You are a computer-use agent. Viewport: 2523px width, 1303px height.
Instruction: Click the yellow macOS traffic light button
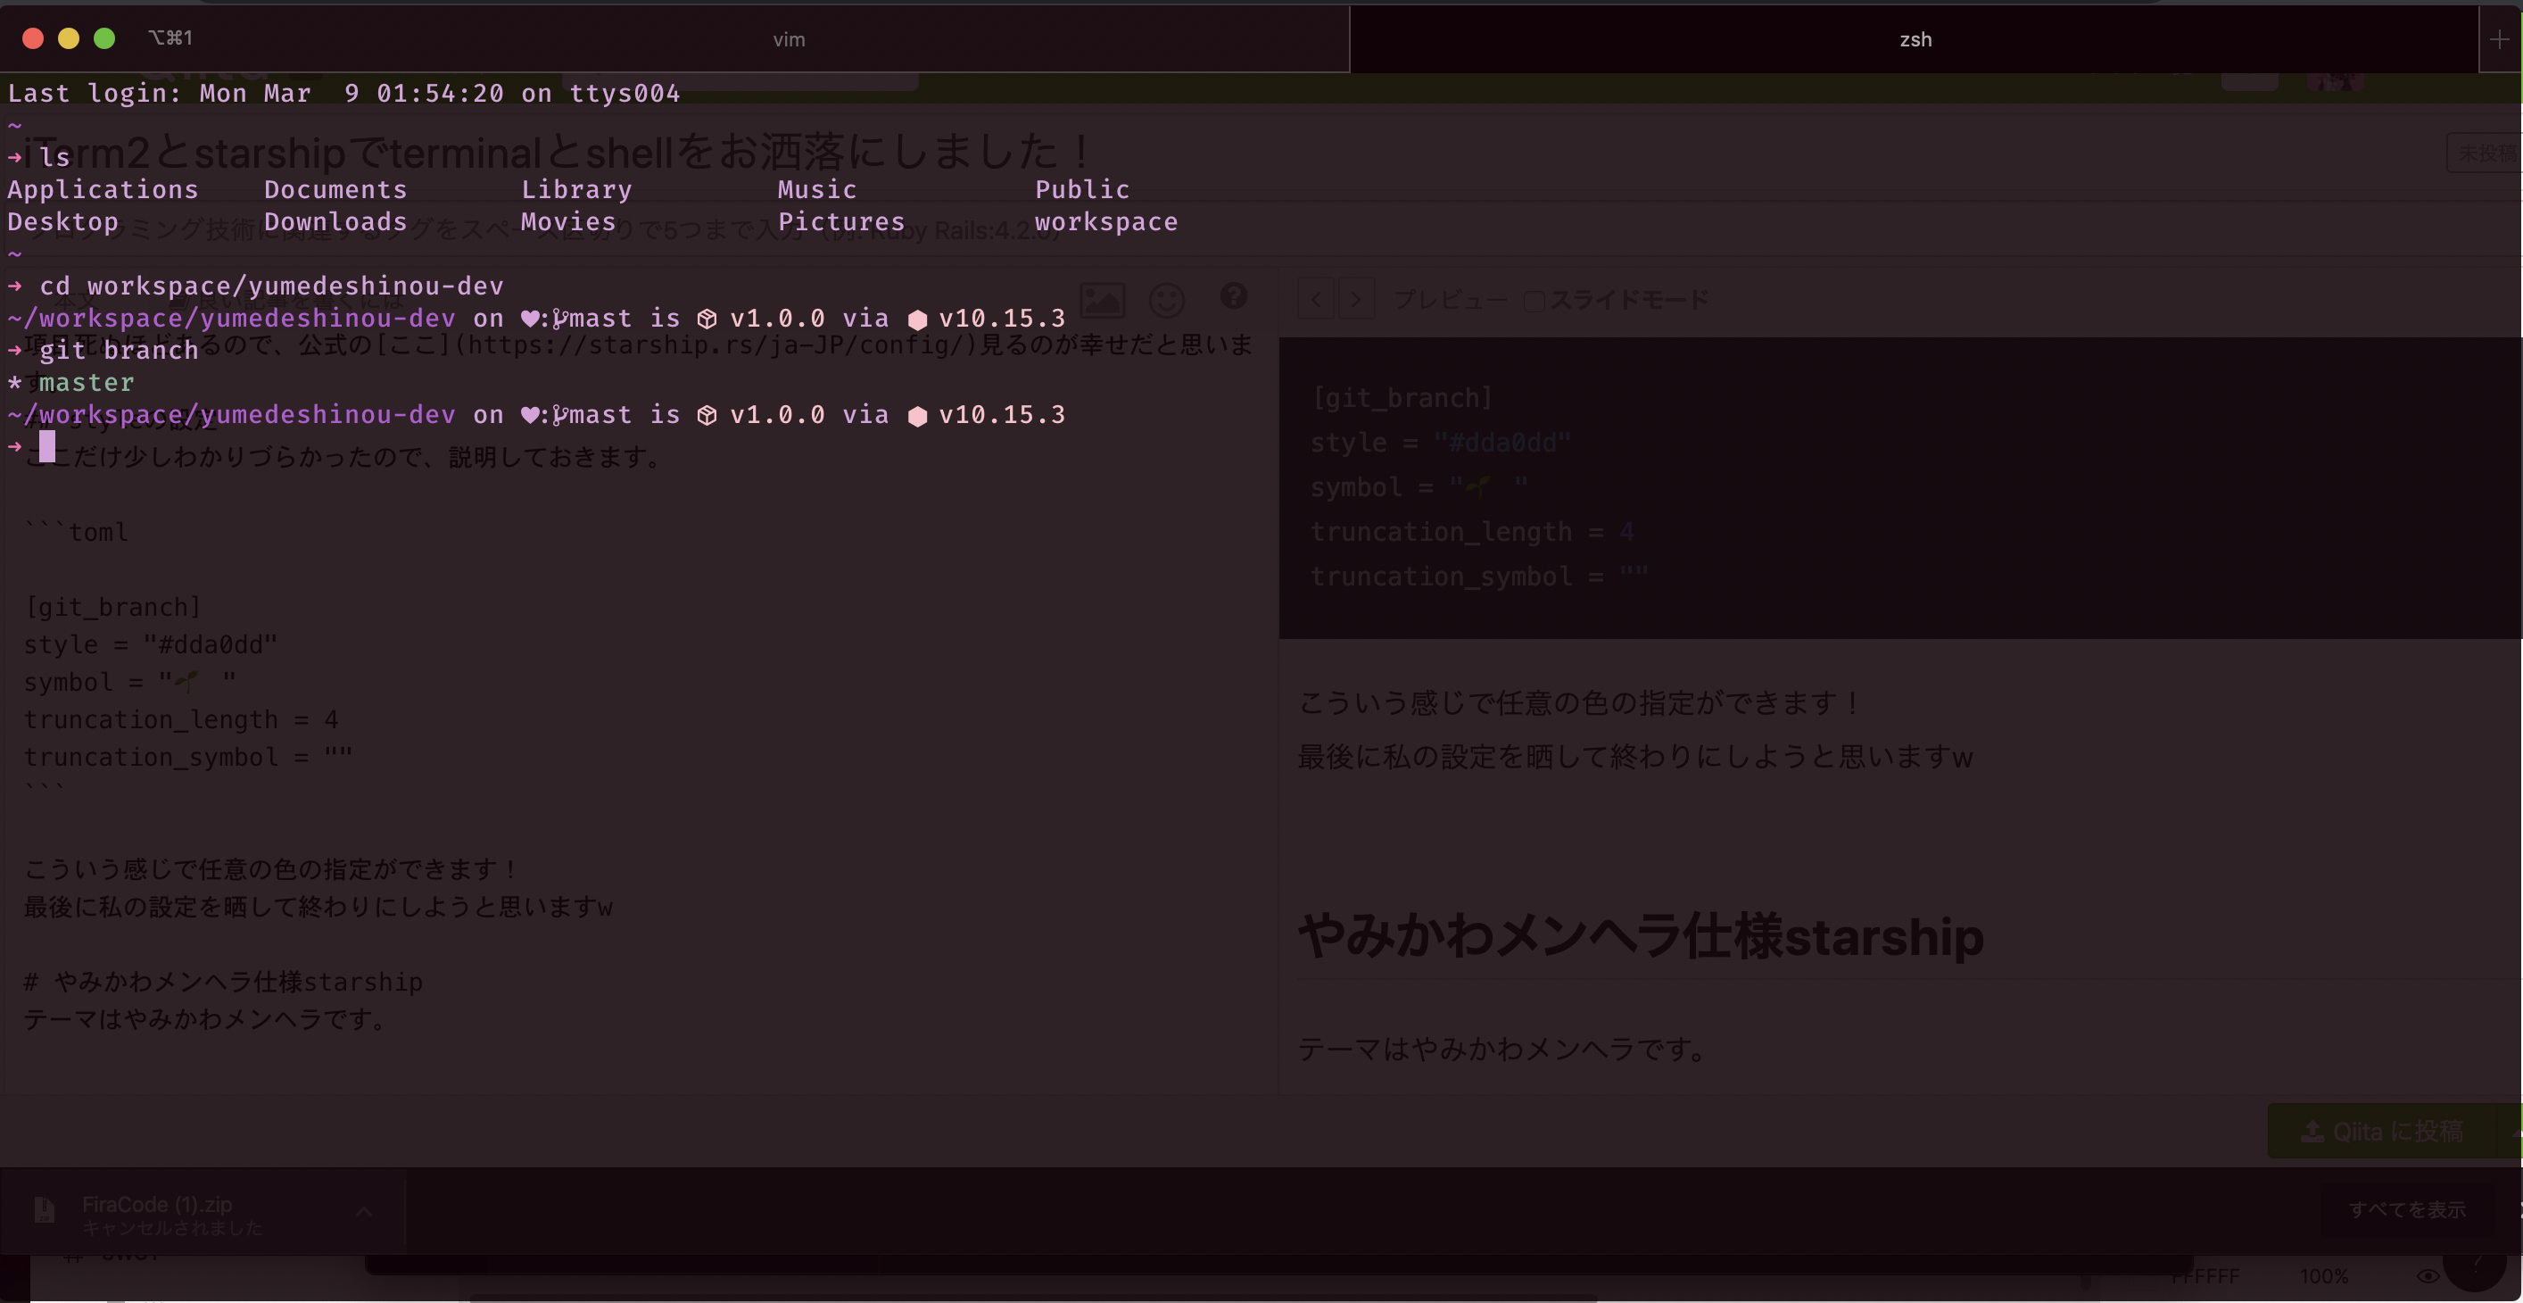[66, 37]
